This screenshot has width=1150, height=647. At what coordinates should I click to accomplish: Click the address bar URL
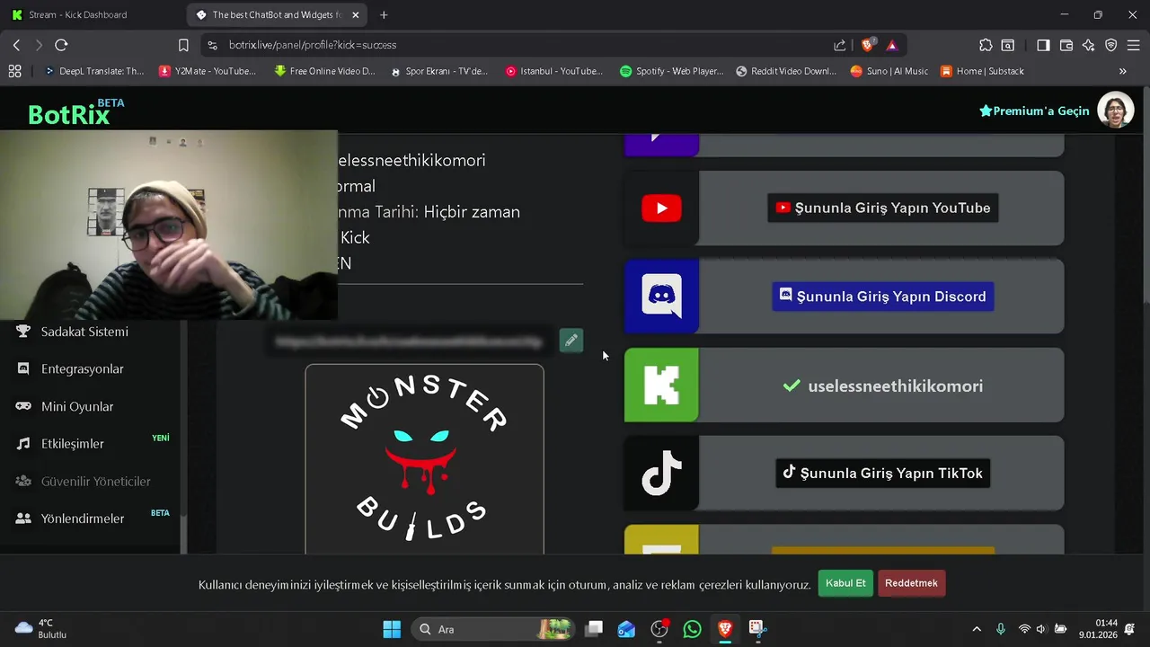click(313, 45)
